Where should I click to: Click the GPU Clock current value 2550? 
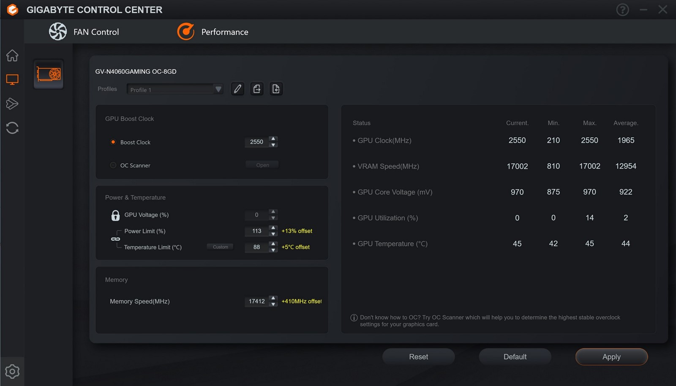pyautogui.click(x=517, y=140)
